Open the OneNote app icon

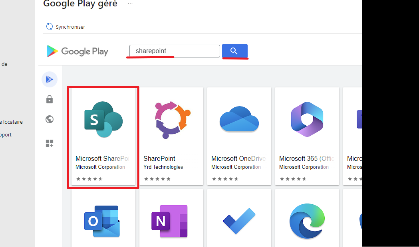[169, 221]
